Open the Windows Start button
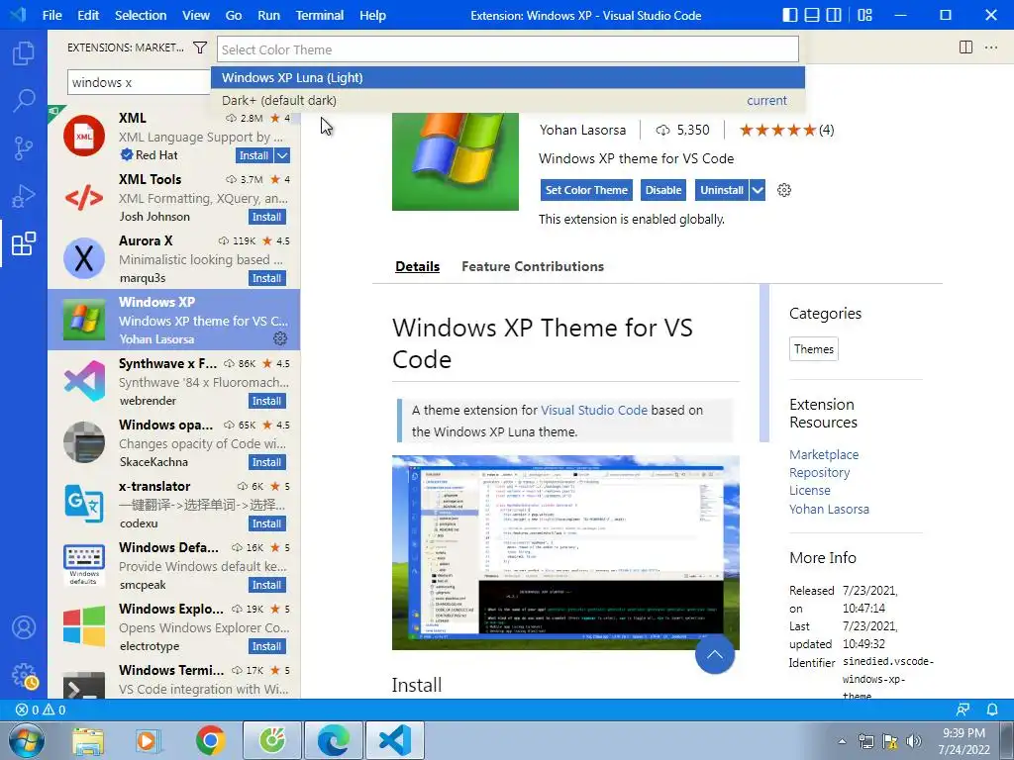 coord(27,740)
